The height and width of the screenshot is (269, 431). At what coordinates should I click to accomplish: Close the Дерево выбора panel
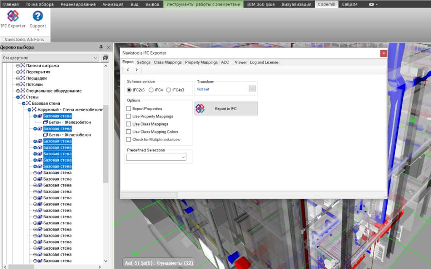tap(109, 47)
